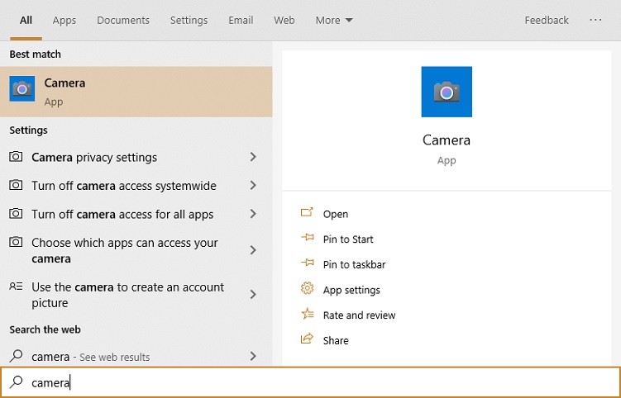Open Turn off camera access systemwide result

[136, 186]
